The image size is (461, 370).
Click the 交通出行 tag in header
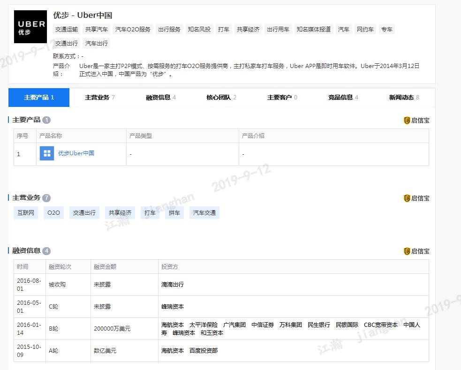click(x=67, y=44)
